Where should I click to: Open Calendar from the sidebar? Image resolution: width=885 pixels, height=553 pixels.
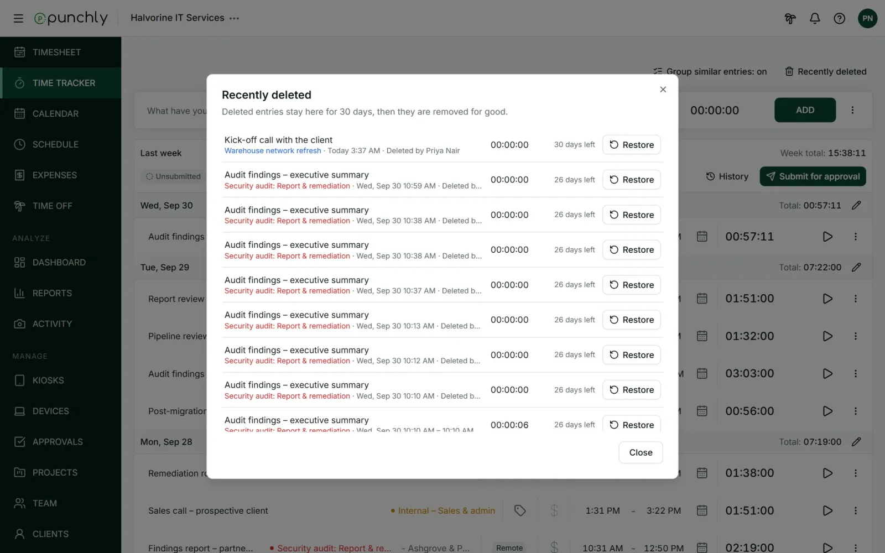(x=61, y=113)
